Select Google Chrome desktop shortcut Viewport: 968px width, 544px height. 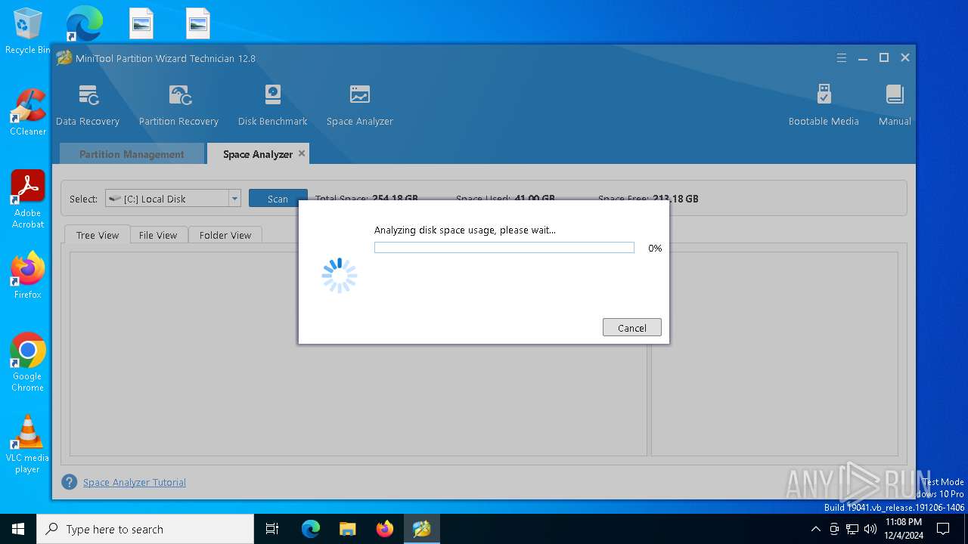pyautogui.click(x=27, y=362)
